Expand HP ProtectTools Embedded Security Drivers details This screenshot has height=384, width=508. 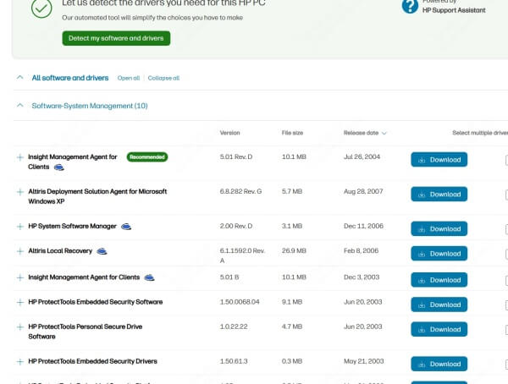click(20, 362)
